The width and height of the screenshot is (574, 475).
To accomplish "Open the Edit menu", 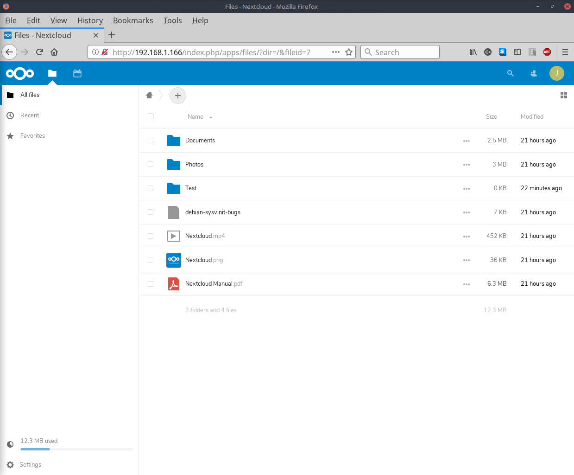I will pyautogui.click(x=33, y=20).
